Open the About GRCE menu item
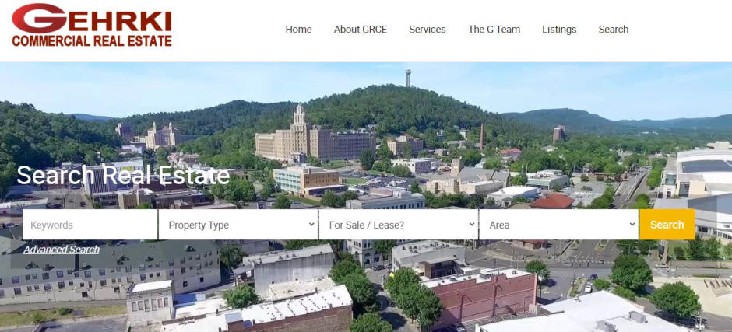The width and height of the screenshot is (732, 332). pos(360,30)
